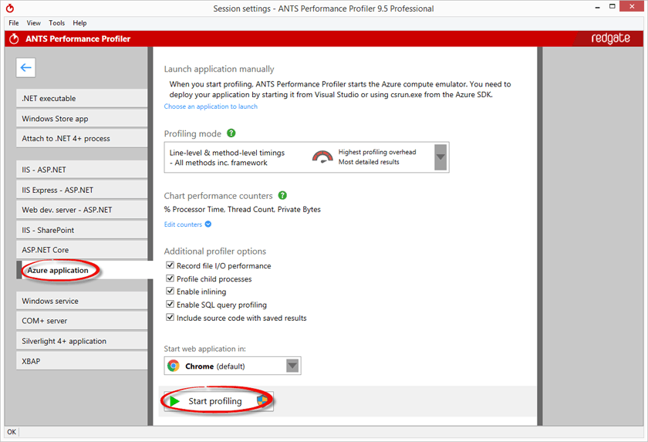Click the OK status bar text
This screenshot has width=648, height=442.
pyautogui.click(x=12, y=432)
